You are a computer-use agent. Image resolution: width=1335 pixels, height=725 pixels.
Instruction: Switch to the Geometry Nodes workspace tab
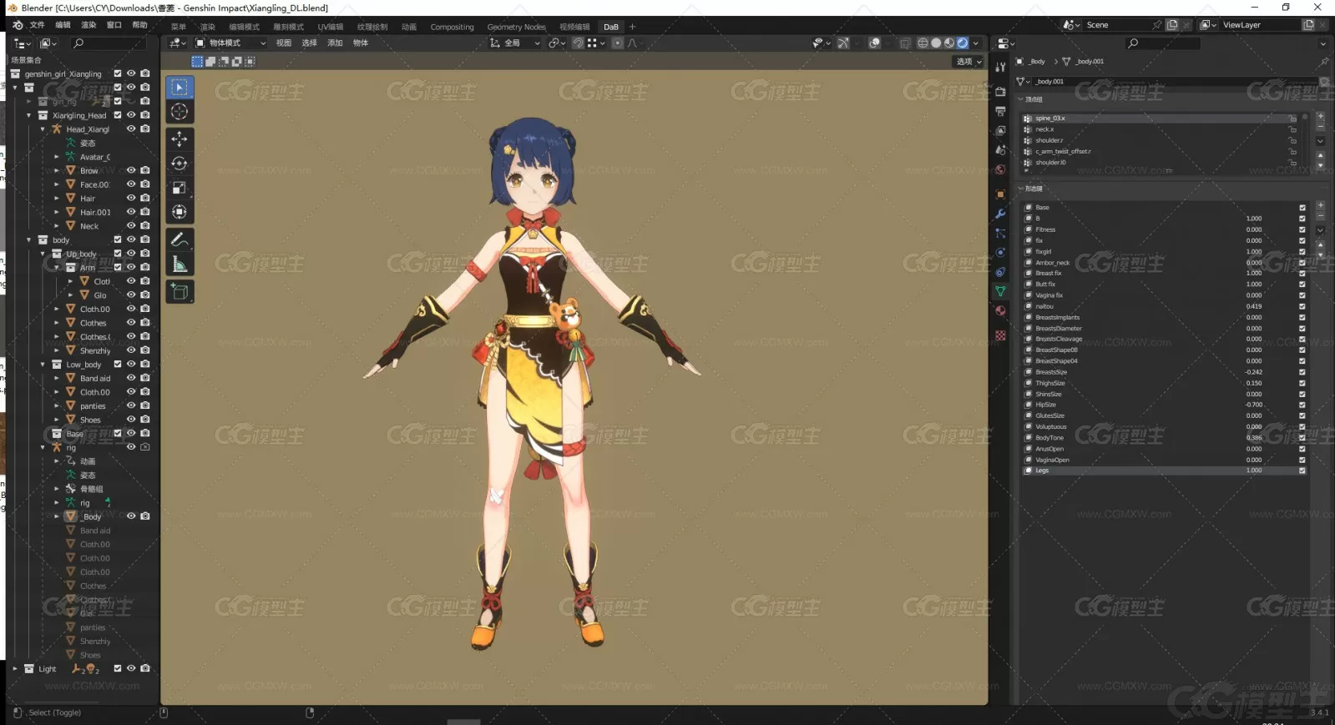point(516,27)
